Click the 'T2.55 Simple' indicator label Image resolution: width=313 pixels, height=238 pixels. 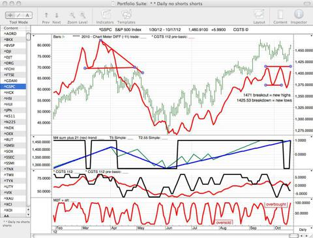(151, 138)
